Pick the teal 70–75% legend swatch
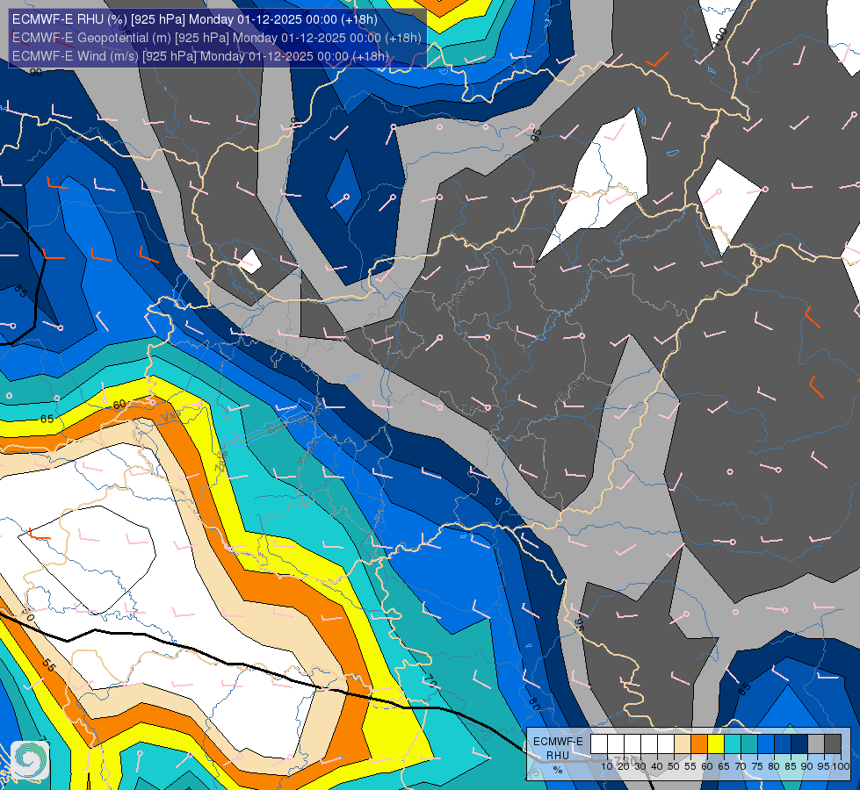860x790 pixels. coord(749,744)
